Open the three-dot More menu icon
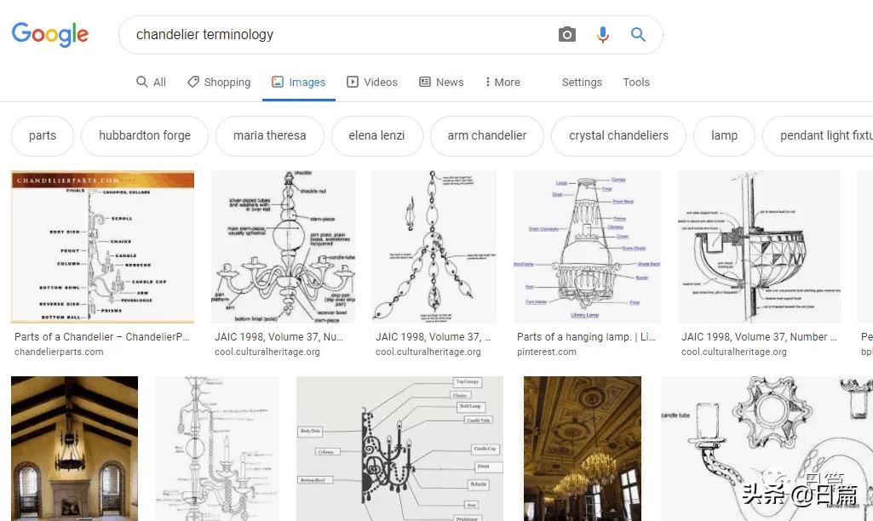Viewport: 873px width, 521px height. point(490,82)
